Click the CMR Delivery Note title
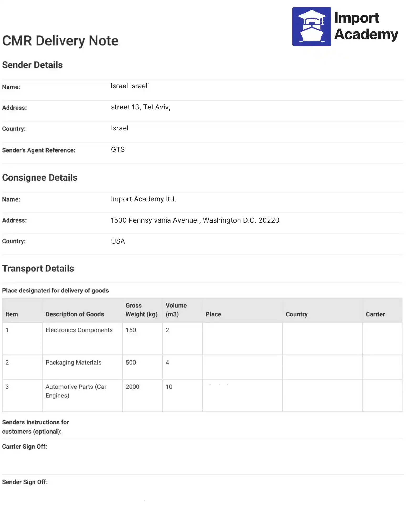406x525 pixels. point(60,41)
